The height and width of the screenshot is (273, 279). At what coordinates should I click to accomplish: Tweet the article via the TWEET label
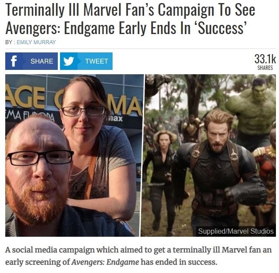point(97,61)
